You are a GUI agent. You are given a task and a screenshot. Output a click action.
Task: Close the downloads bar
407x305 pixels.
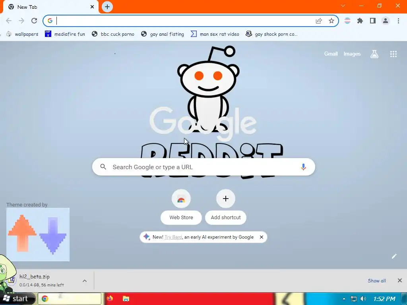pyautogui.click(x=400, y=280)
